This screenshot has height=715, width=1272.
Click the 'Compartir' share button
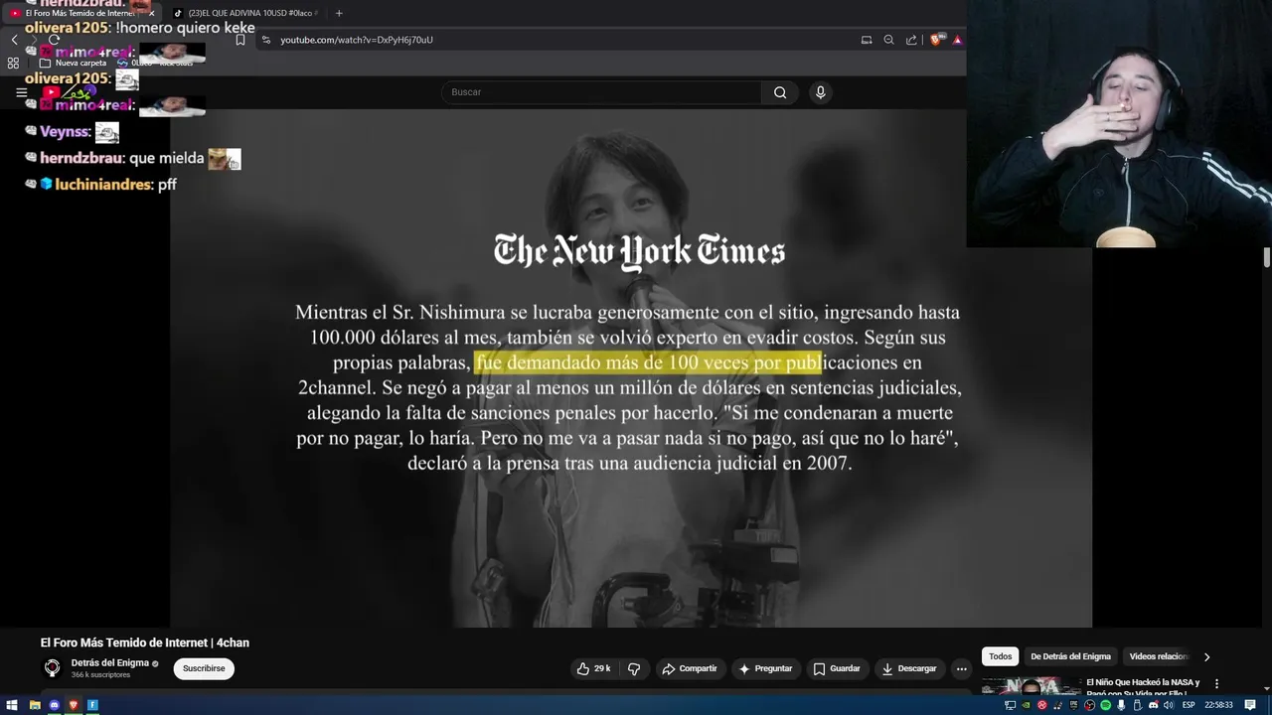click(x=689, y=668)
